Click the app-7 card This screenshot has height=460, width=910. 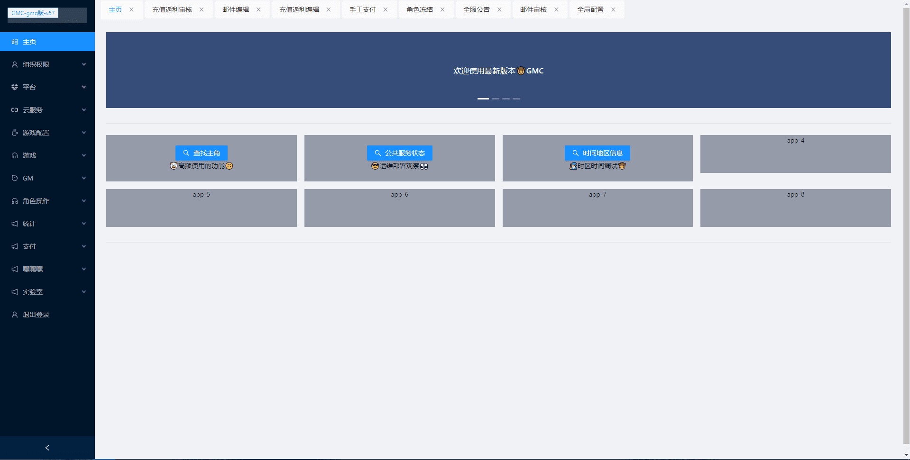click(x=597, y=208)
